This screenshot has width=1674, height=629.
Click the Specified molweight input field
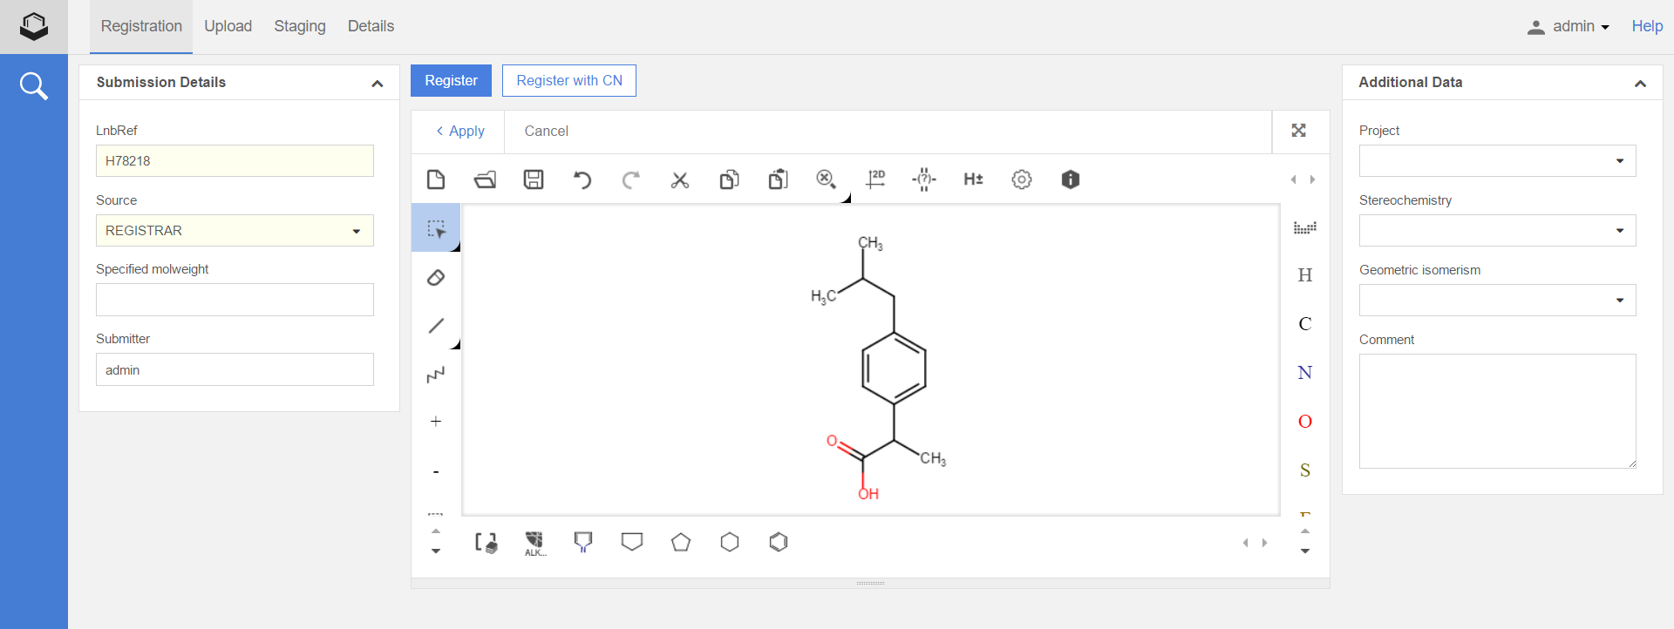(235, 300)
